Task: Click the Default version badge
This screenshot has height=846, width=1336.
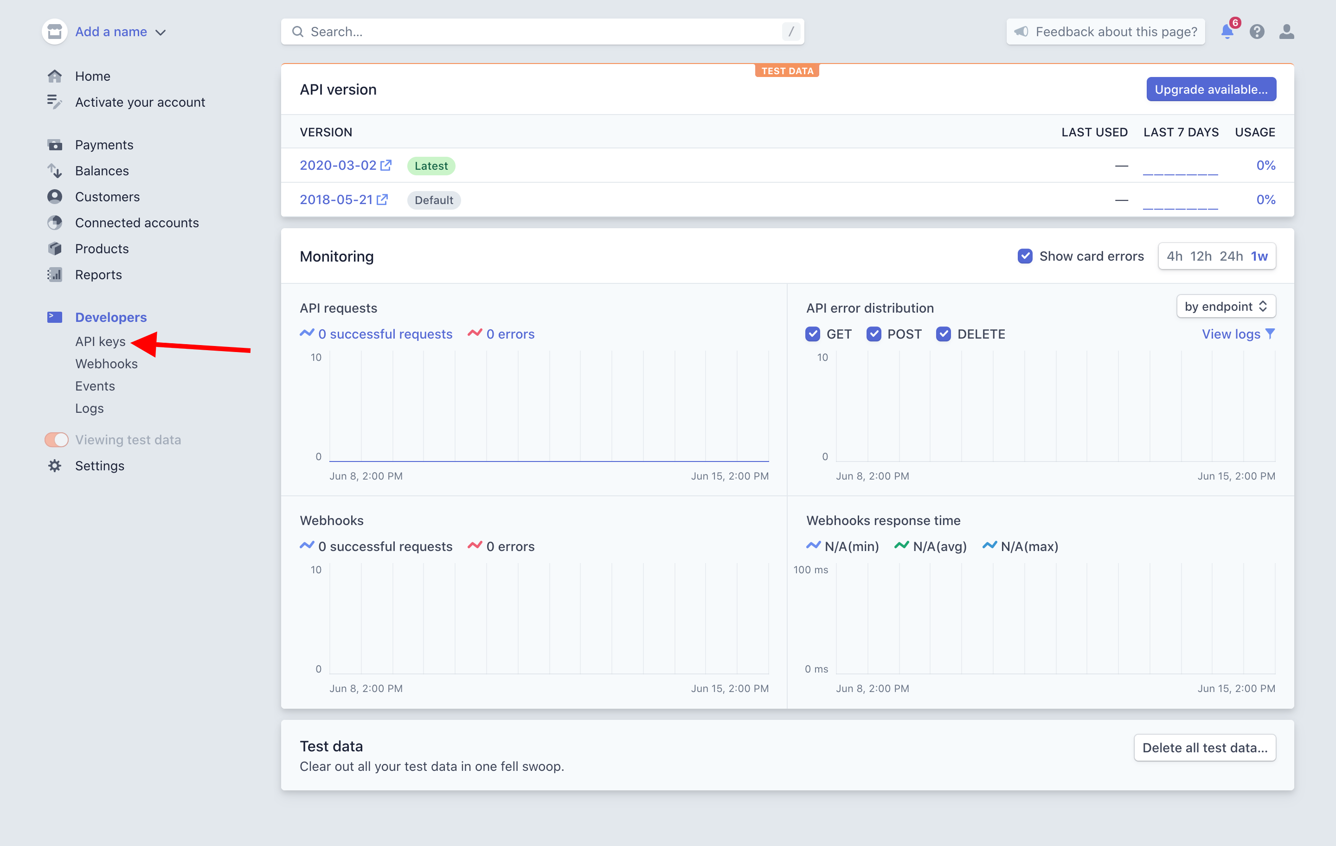Action: pyautogui.click(x=434, y=200)
